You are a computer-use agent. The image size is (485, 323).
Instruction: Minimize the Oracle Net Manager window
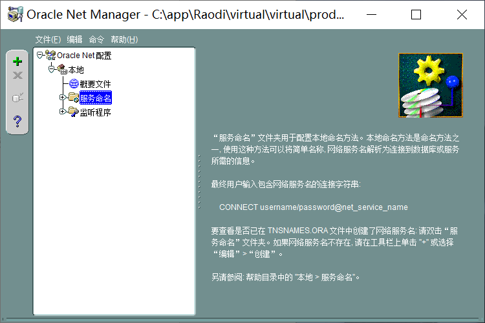tap(371, 14)
